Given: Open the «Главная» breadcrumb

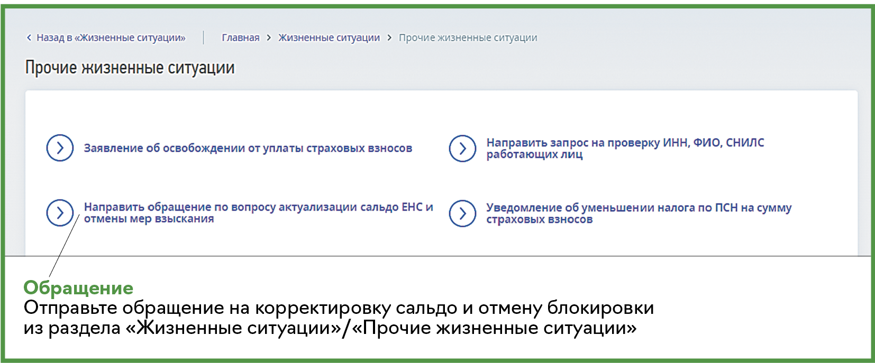Looking at the screenshot, I should (240, 38).
